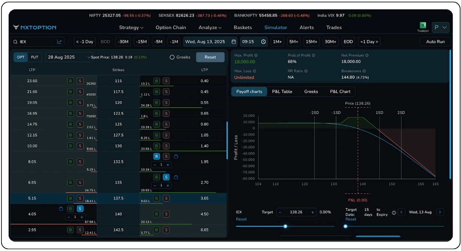This screenshot has width=461, height=251.
Task: Click call Buy icon for strike 137.5
Action: pyautogui.click(x=70, y=198)
